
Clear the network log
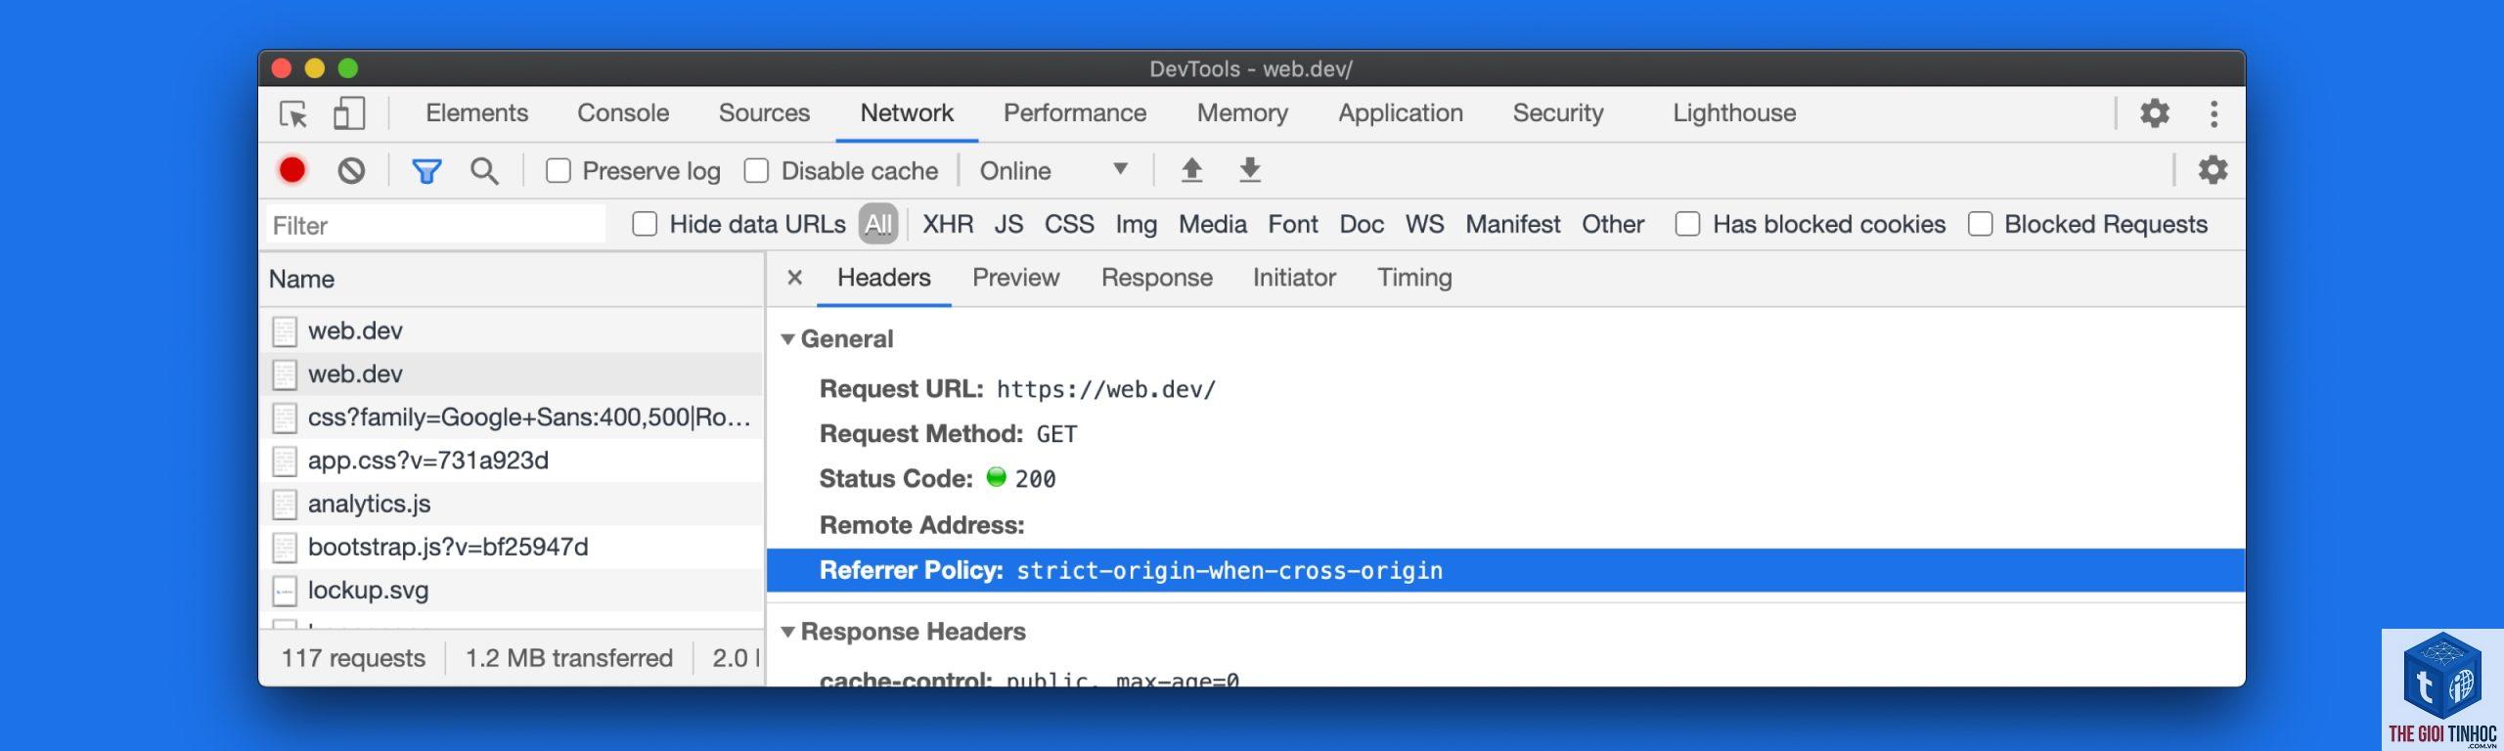351,171
